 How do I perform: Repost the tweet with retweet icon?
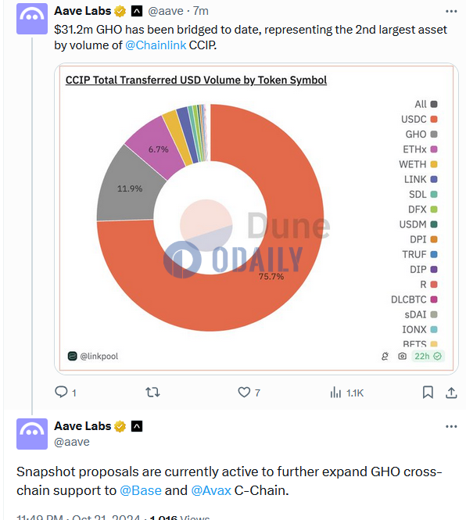pos(153,393)
